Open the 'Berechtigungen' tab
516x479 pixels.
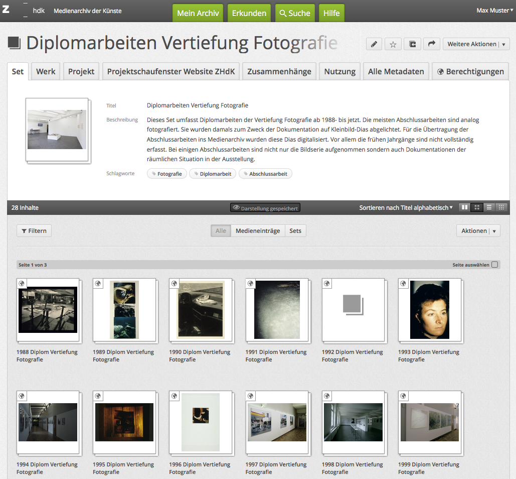coord(470,71)
